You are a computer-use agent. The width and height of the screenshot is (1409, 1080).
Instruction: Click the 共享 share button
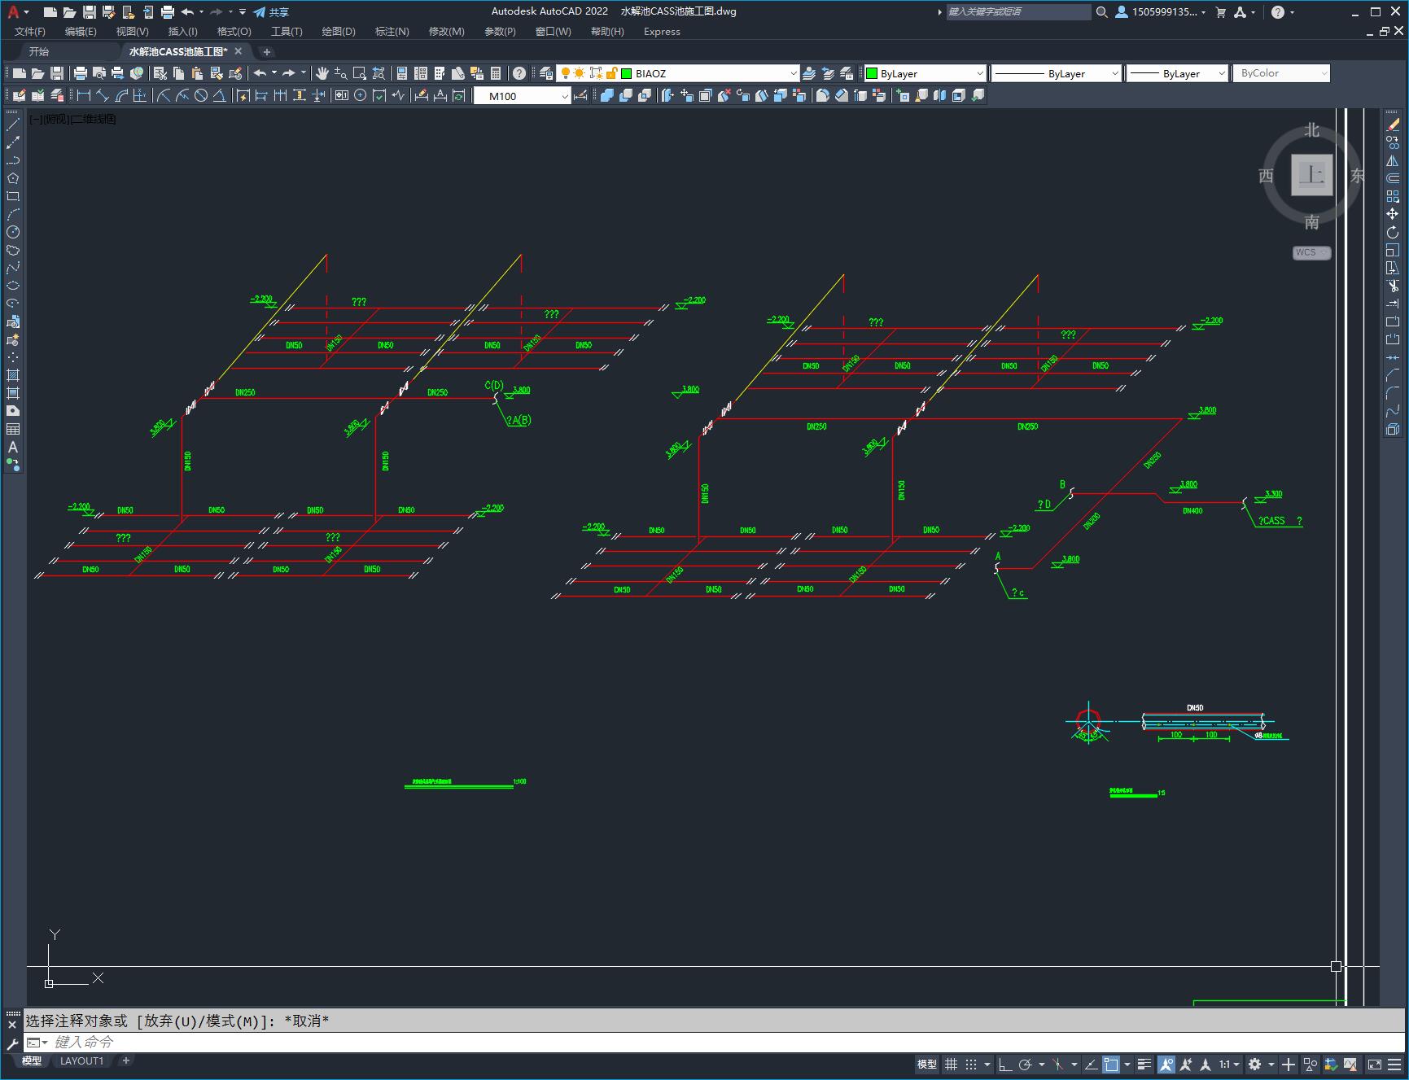coord(271,12)
